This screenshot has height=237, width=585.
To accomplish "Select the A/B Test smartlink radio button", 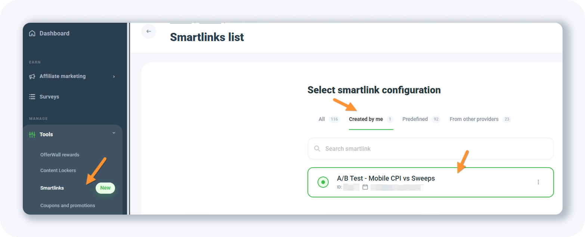I will tap(323, 182).
